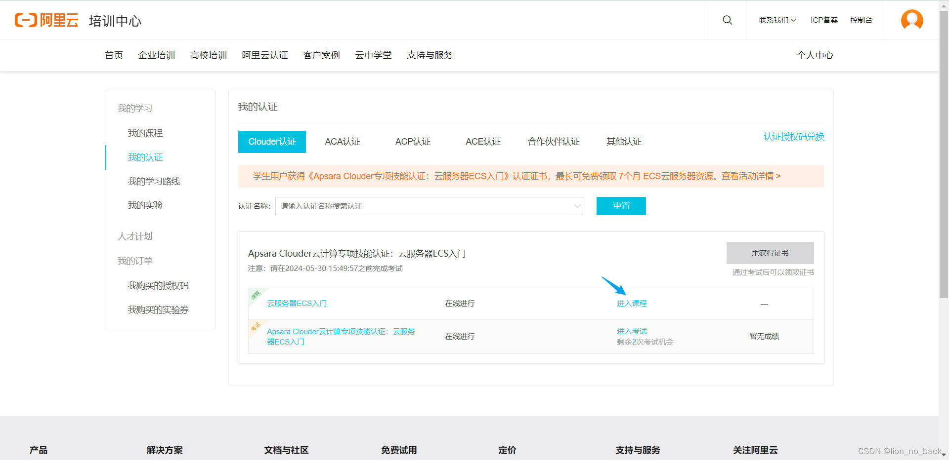Click the 培训中心 header title
The width and height of the screenshot is (949, 460).
coord(115,21)
